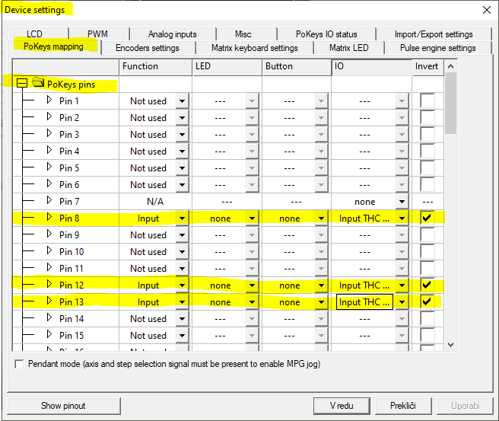Confirm with the V redu button
Image resolution: width=499 pixels, height=421 pixels.
(342, 406)
